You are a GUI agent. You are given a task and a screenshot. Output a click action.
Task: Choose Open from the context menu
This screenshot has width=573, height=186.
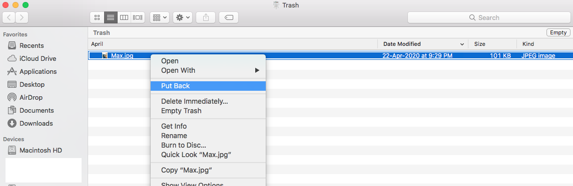point(208,61)
